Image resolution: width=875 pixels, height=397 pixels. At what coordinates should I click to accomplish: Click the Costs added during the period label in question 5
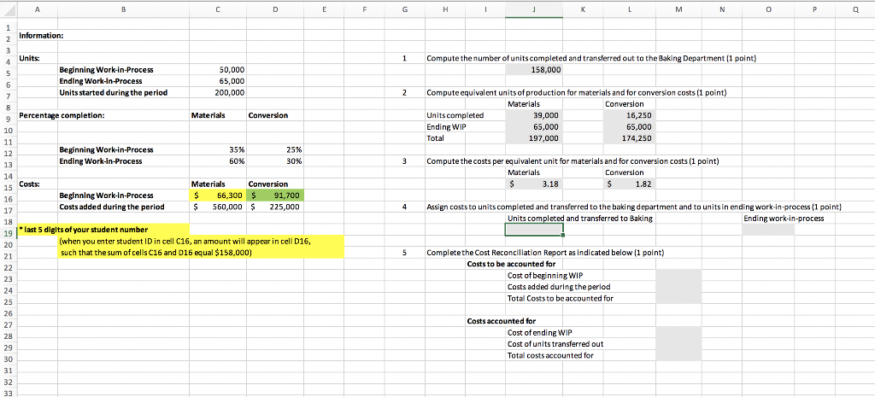(x=559, y=287)
